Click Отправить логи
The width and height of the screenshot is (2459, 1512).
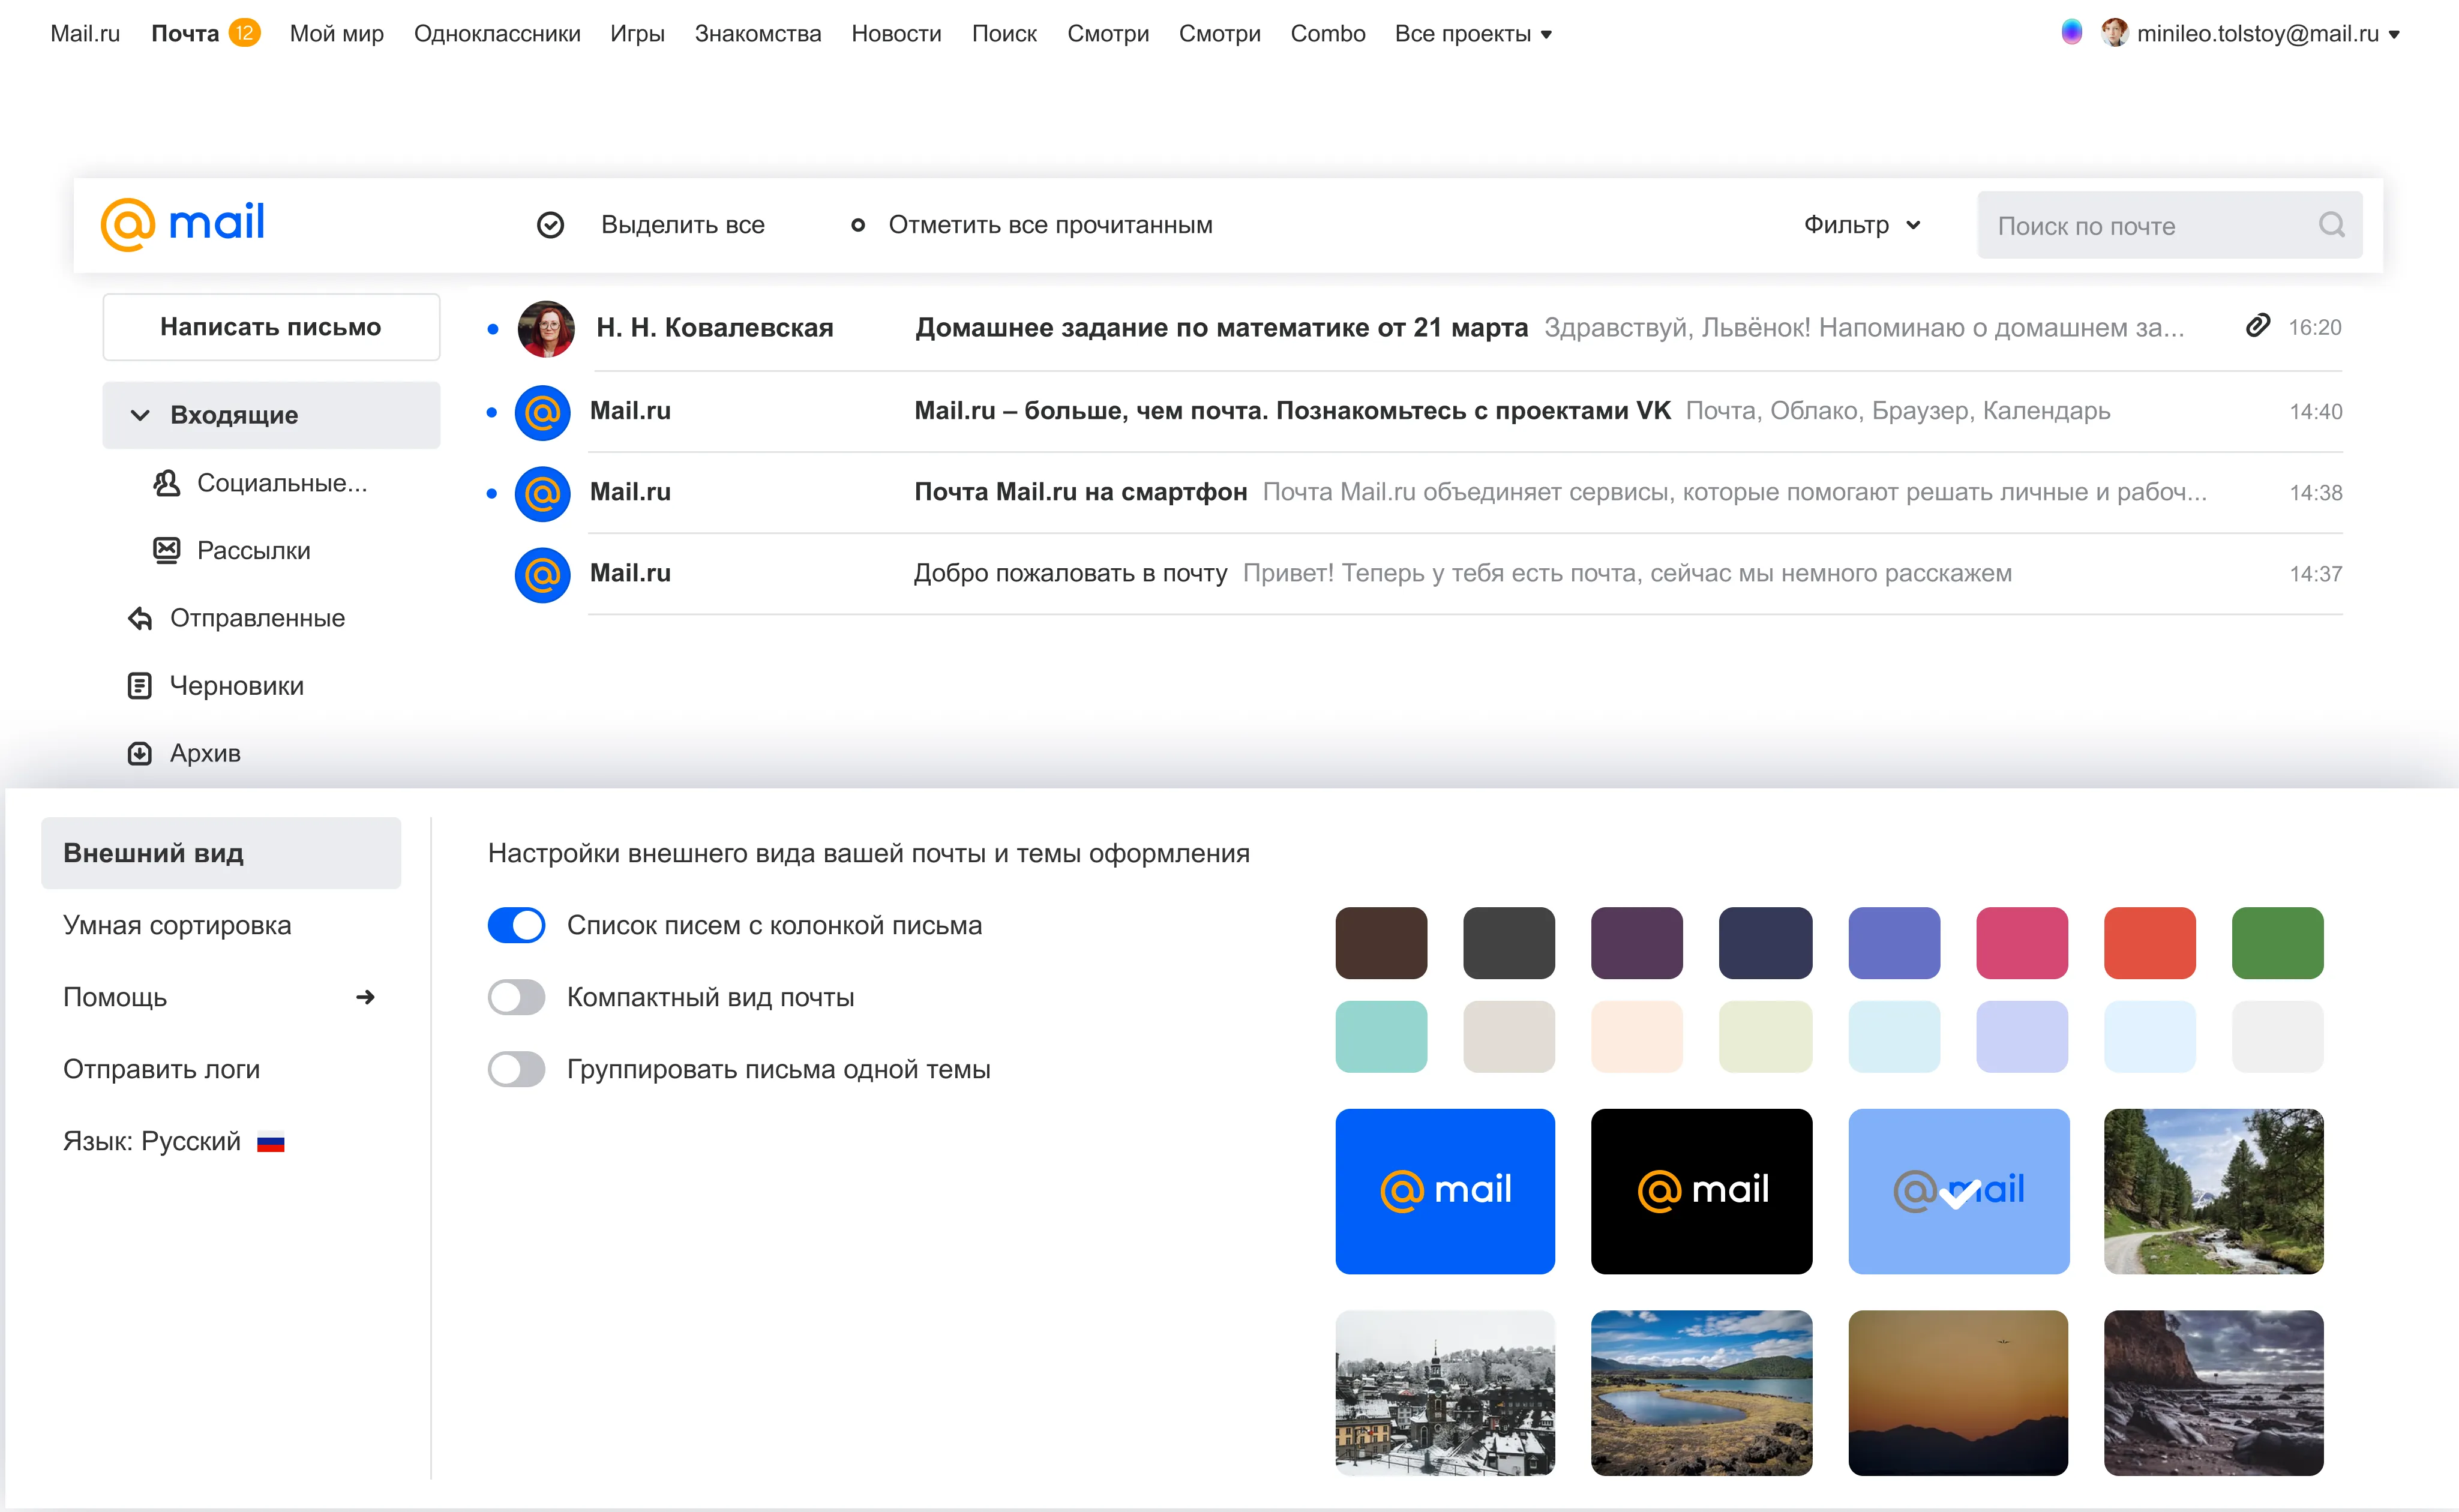(161, 1069)
